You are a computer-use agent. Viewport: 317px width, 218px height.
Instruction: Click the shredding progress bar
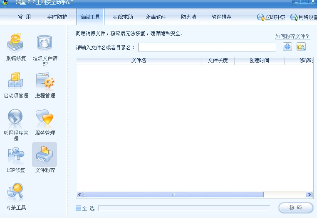click(184, 208)
